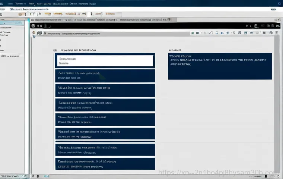Click the first small icon in the bottom status bar

point(33,176)
